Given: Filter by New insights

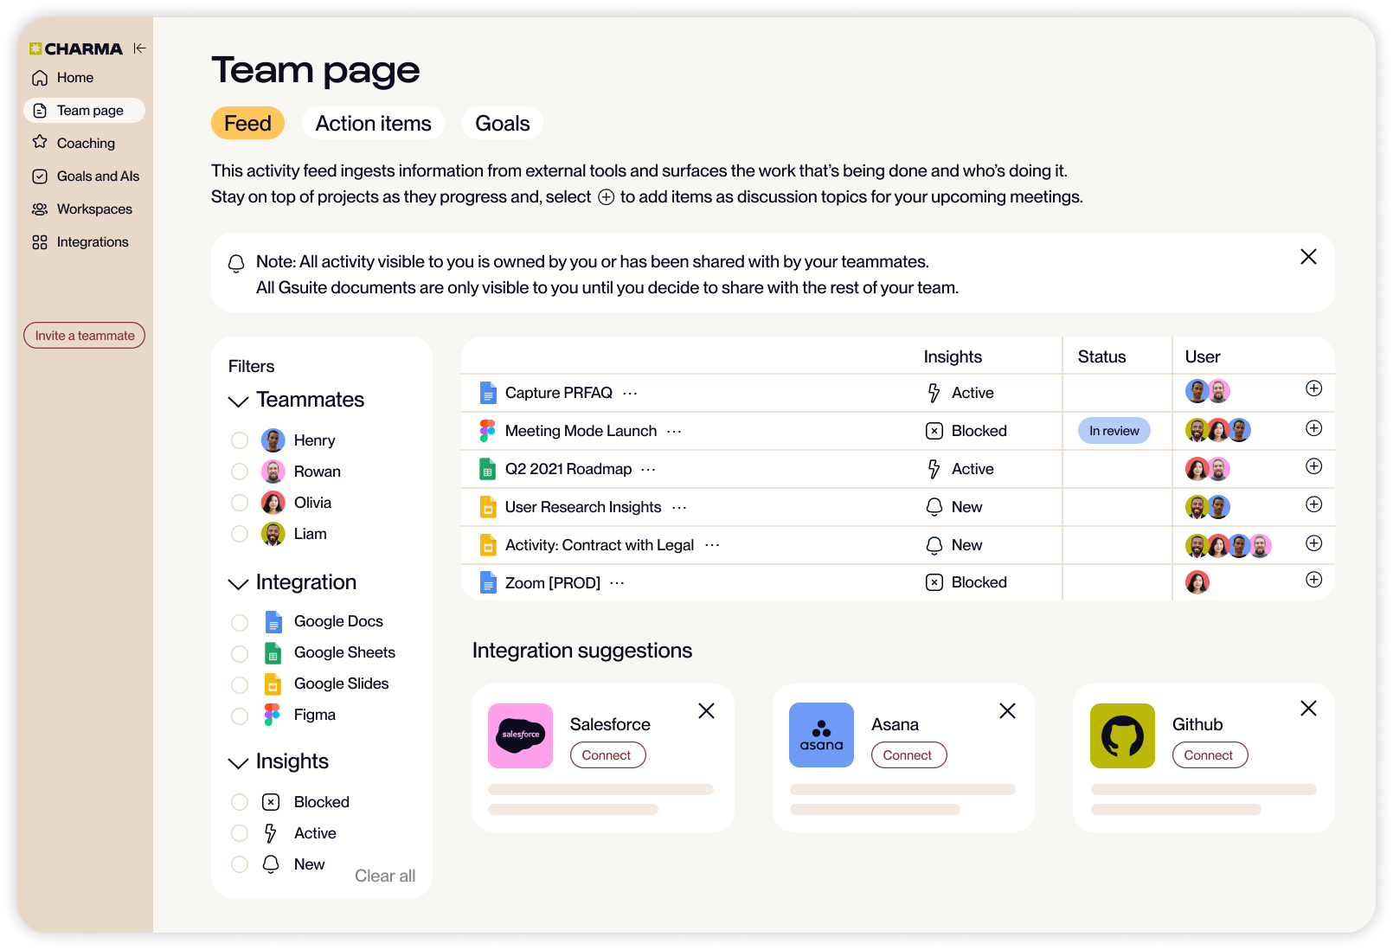Looking at the screenshot, I should coord(240,864).
